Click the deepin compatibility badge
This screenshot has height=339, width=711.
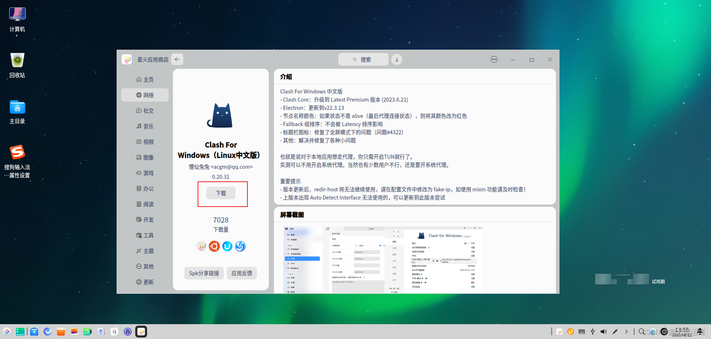click(240, 246)
